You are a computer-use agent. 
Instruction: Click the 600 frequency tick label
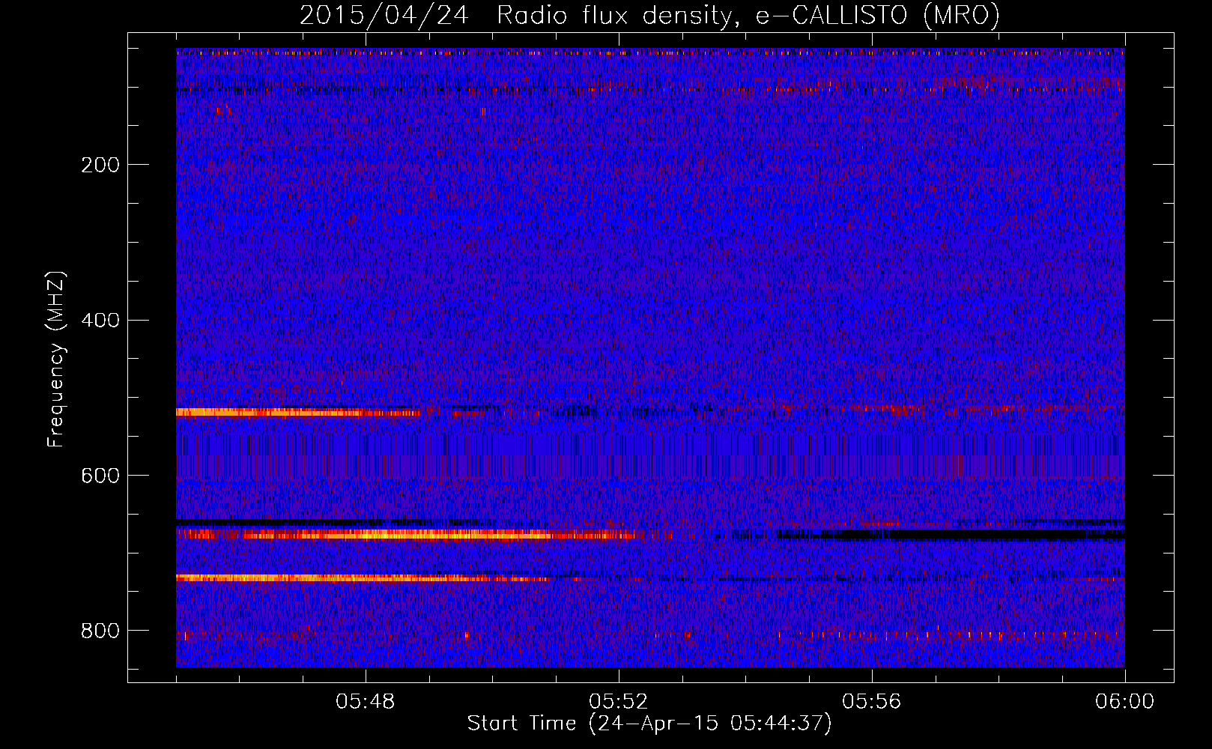[x=100, y=476]
